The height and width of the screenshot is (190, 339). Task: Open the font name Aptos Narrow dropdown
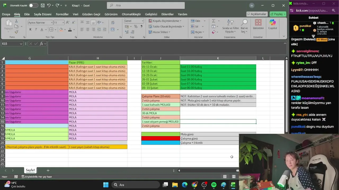point(52,22)
